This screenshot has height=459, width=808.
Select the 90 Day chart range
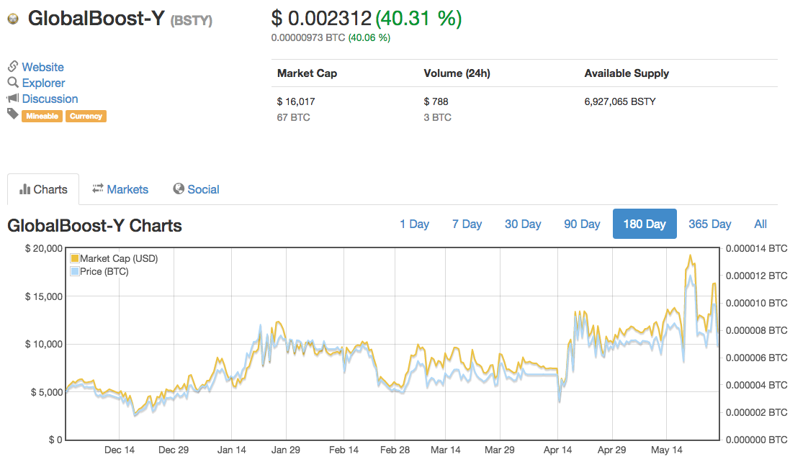coord(582,224)
